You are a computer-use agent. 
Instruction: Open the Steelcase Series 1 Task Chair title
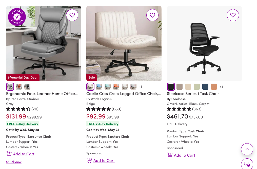(193, 93)
